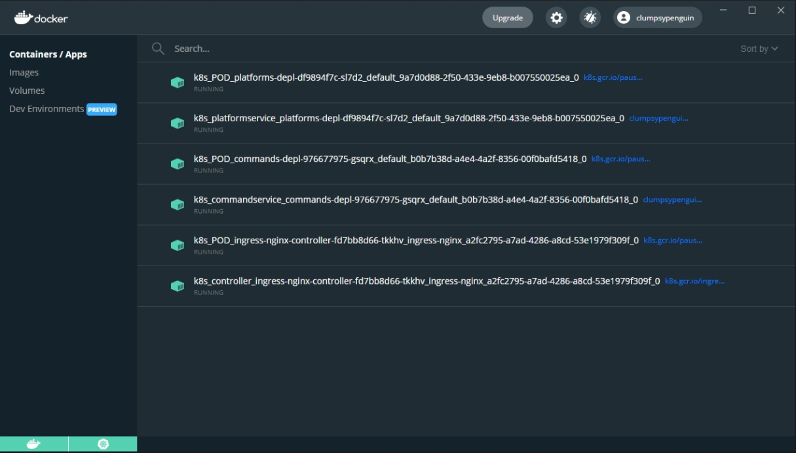Screen dimensions: 796x453
Task: Select container k8s_POD_commands-depl-976677975-gsqrx name
Action: coord(390,159)
